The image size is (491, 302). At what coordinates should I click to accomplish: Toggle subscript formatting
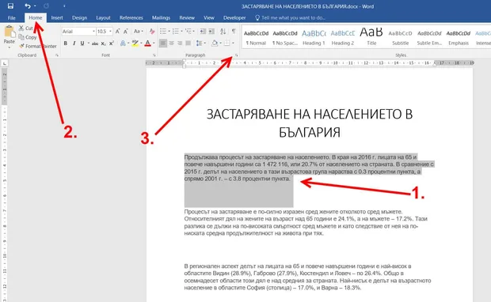[x=103, y=43]
